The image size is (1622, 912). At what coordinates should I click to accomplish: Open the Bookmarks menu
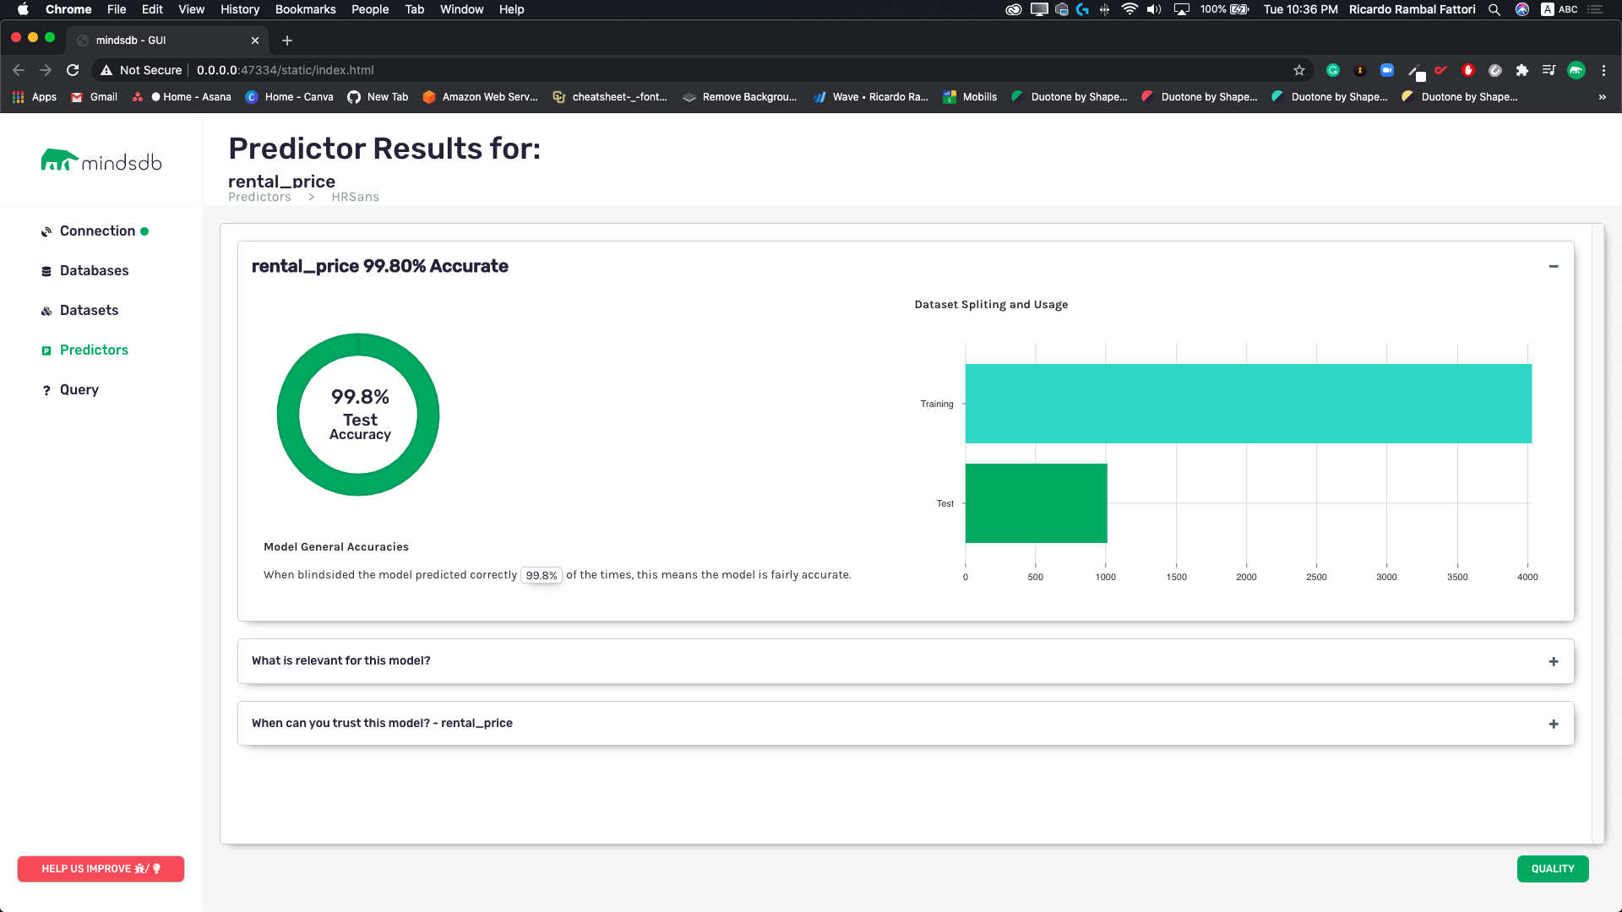coord(305,9)
